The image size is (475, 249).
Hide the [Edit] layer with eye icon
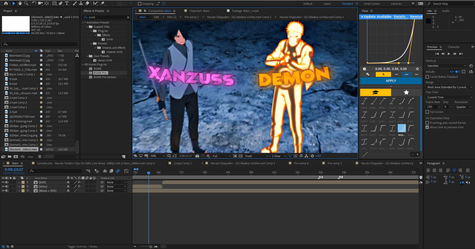[x=3, y=182]
